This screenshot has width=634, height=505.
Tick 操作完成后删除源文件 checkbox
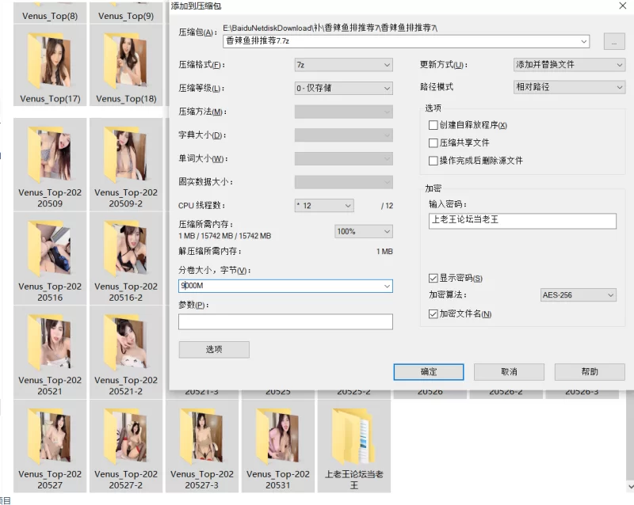click(433, 161)
